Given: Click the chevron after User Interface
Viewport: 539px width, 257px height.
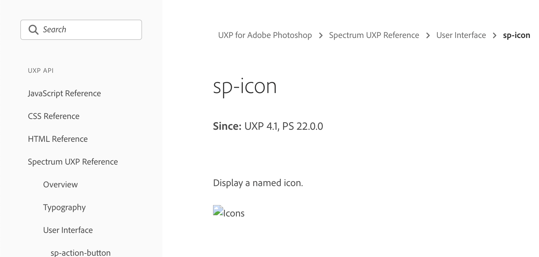Looking at the screenshot, I should [x=494, y=35].
